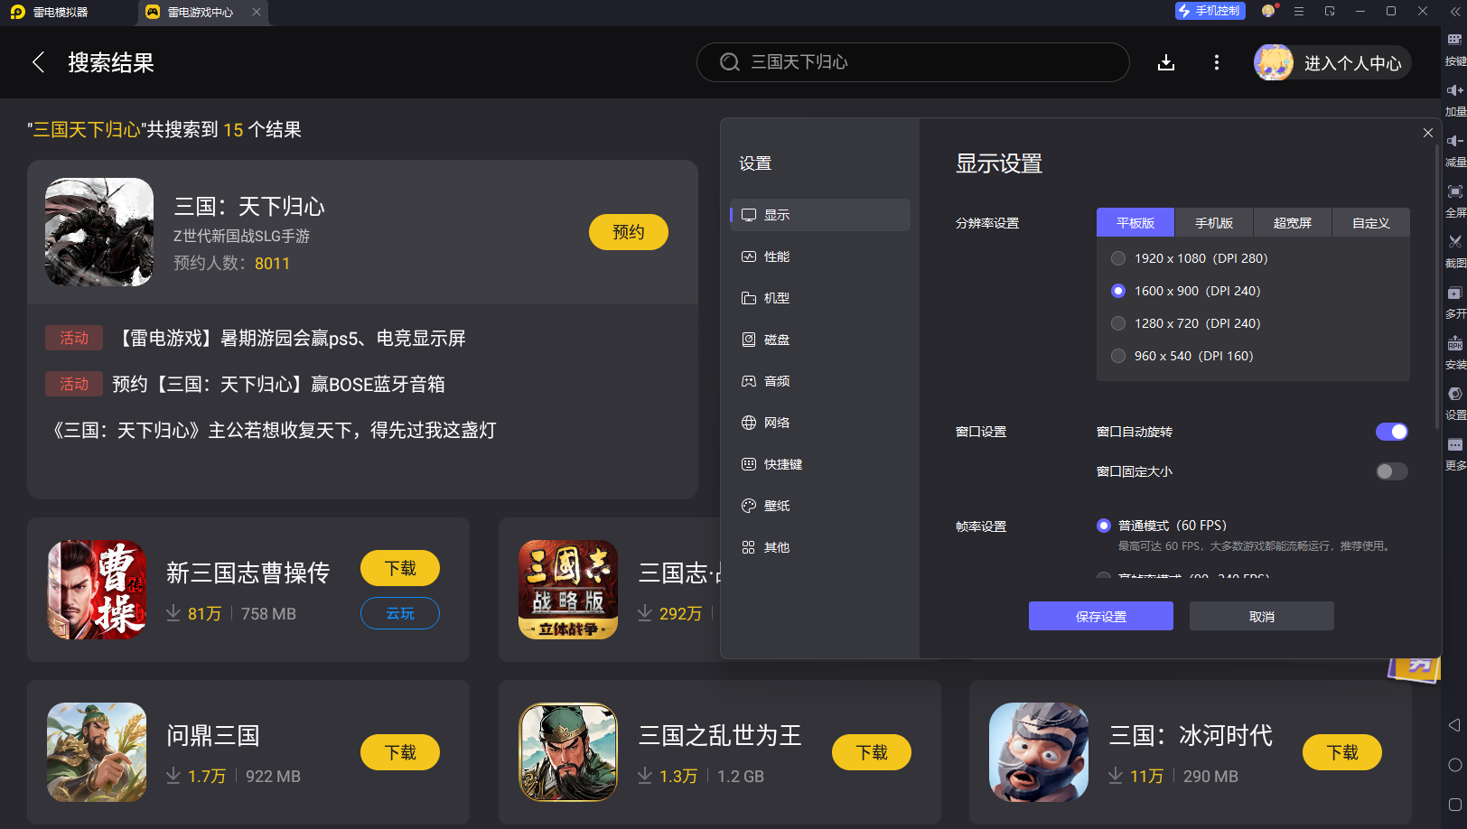
Task: Click 进入个人中心 profile button
Action: [1332, 62]
